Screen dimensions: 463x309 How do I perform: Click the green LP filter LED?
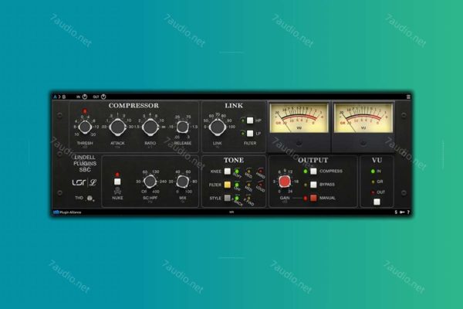tap(243, 134)
